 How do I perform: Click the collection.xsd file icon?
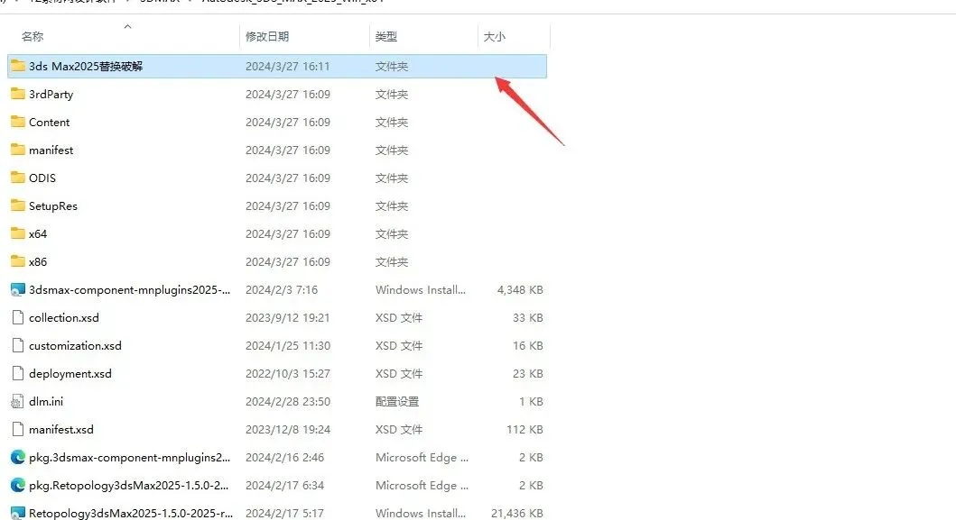tap(18, 318)
